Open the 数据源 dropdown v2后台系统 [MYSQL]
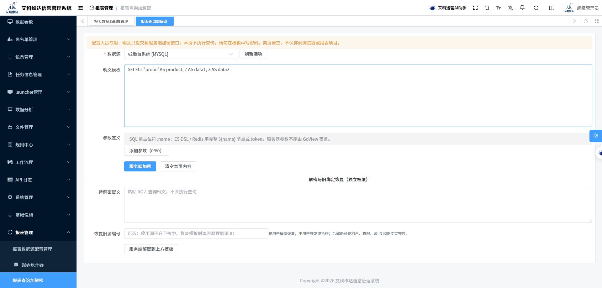 [181, 54]
